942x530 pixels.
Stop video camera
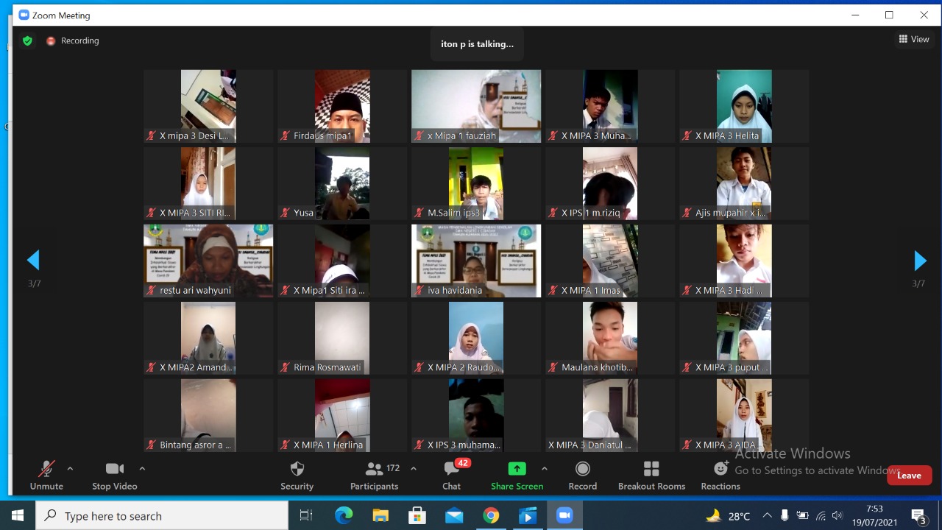pos(114,476)
